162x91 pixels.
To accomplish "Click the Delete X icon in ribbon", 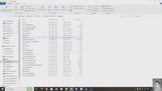I will click(x=56, y=7).
